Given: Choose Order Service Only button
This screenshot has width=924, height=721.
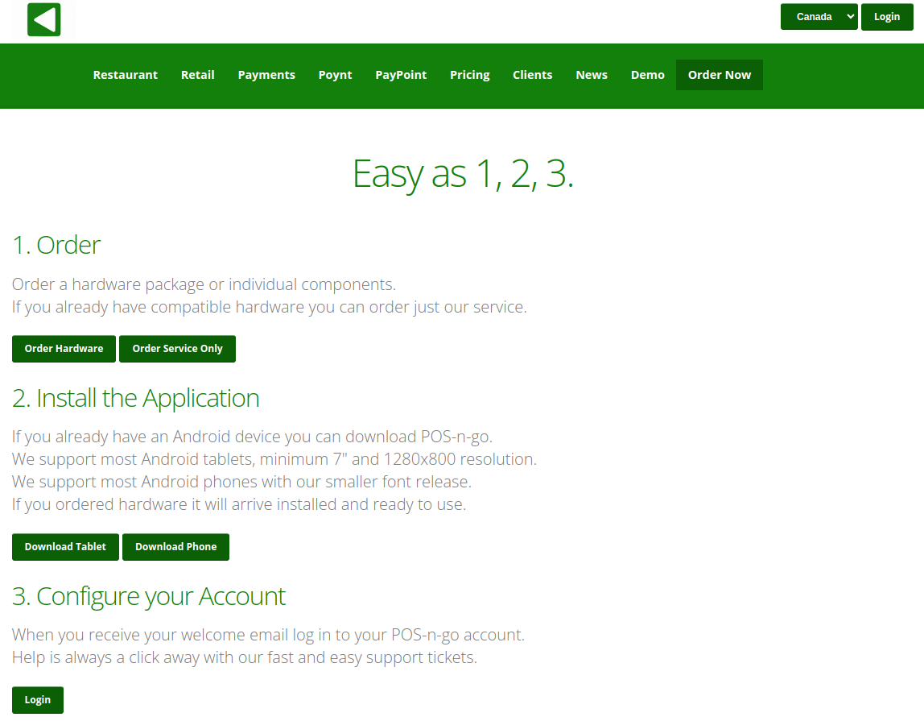Looking at the screenshot, I should [177, 349].
